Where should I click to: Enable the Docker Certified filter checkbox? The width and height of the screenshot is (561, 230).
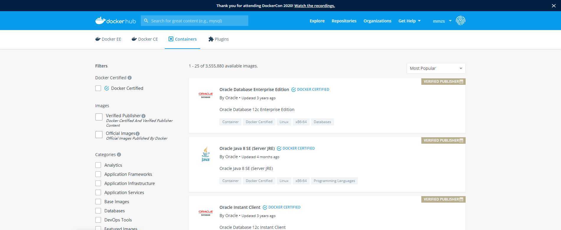pyautogui.click(x=98, y=88)
